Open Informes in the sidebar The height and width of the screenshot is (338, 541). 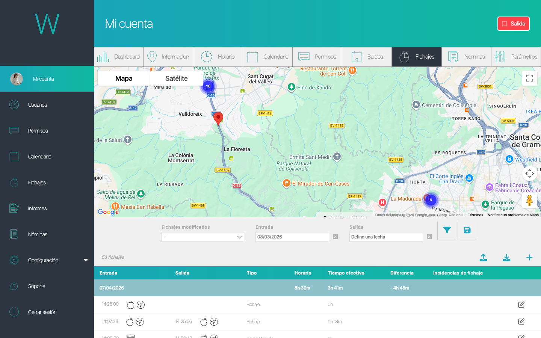pos(47,208)
